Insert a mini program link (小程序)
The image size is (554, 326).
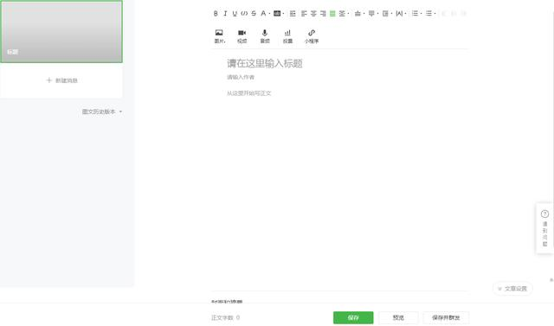(x=312, y=36)
